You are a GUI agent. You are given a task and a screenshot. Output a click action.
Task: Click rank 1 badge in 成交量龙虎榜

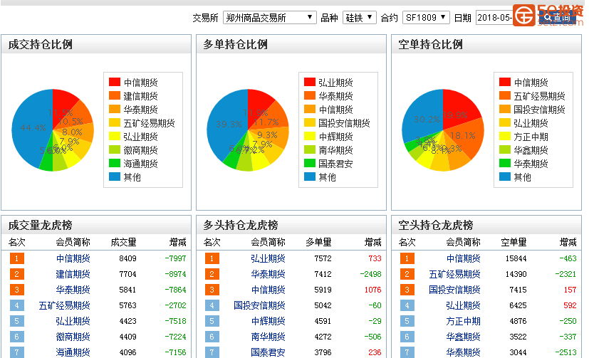(17, 258)
